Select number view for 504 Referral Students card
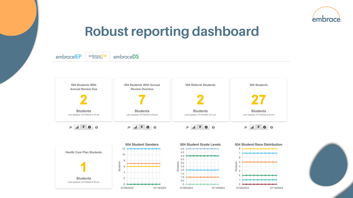Screen dimensions: 353x198 [x=200, y=127]
